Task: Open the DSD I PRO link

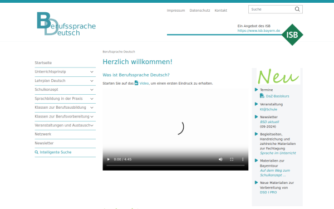Action: pos(268,192)
